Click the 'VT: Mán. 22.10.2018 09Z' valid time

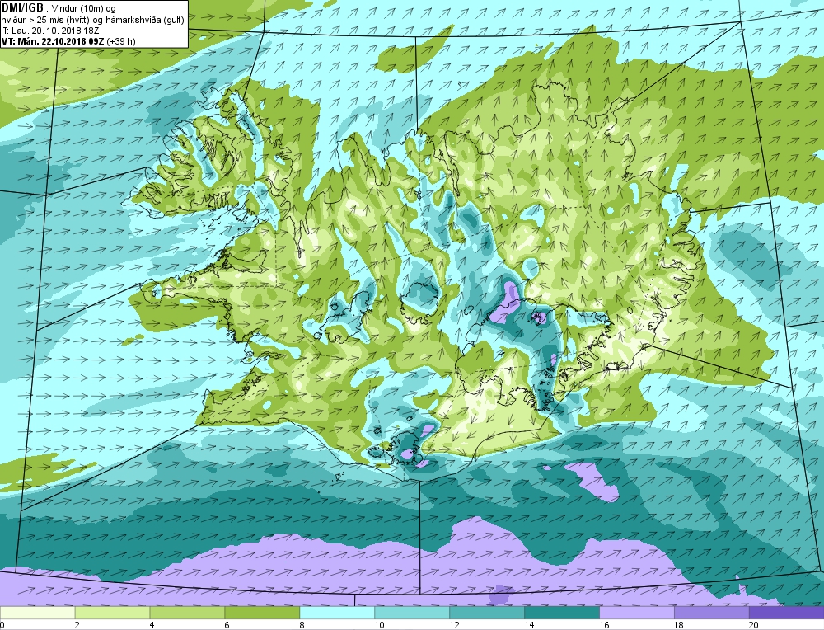pyautogui.click(x=53, y=41)
